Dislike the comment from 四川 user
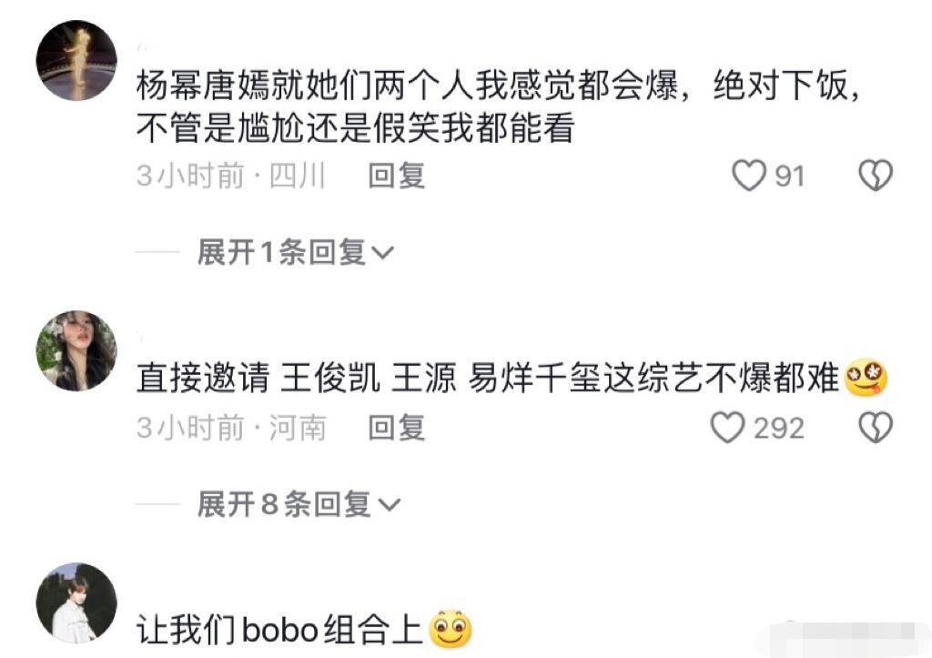The width and height of the screenshot is (932, 658). tap(876, 176)
